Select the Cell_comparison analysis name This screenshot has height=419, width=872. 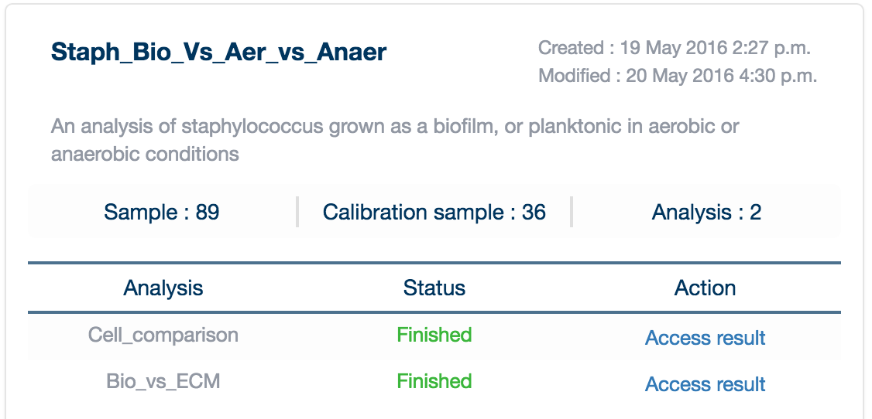click(163, 336)
